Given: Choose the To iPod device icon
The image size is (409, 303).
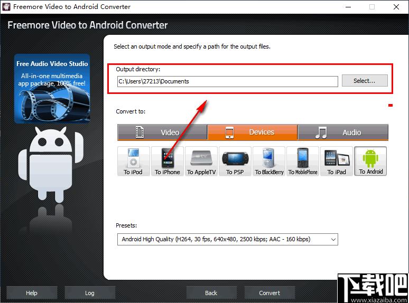Looking at the screenshot, I should [x=134, y=162].
